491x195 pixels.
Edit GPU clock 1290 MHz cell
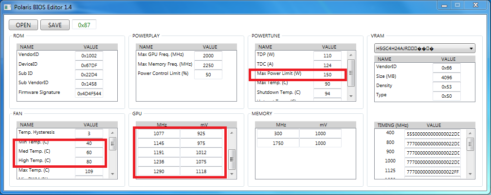(159, 171)
